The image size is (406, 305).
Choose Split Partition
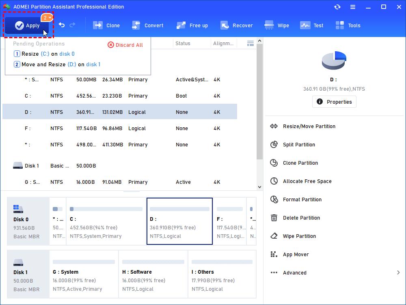(x=293, y=144)
